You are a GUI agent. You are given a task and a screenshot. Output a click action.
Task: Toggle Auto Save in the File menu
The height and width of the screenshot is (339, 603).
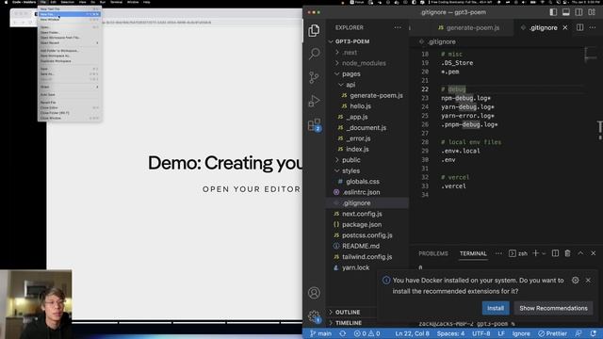coord(69,94)
